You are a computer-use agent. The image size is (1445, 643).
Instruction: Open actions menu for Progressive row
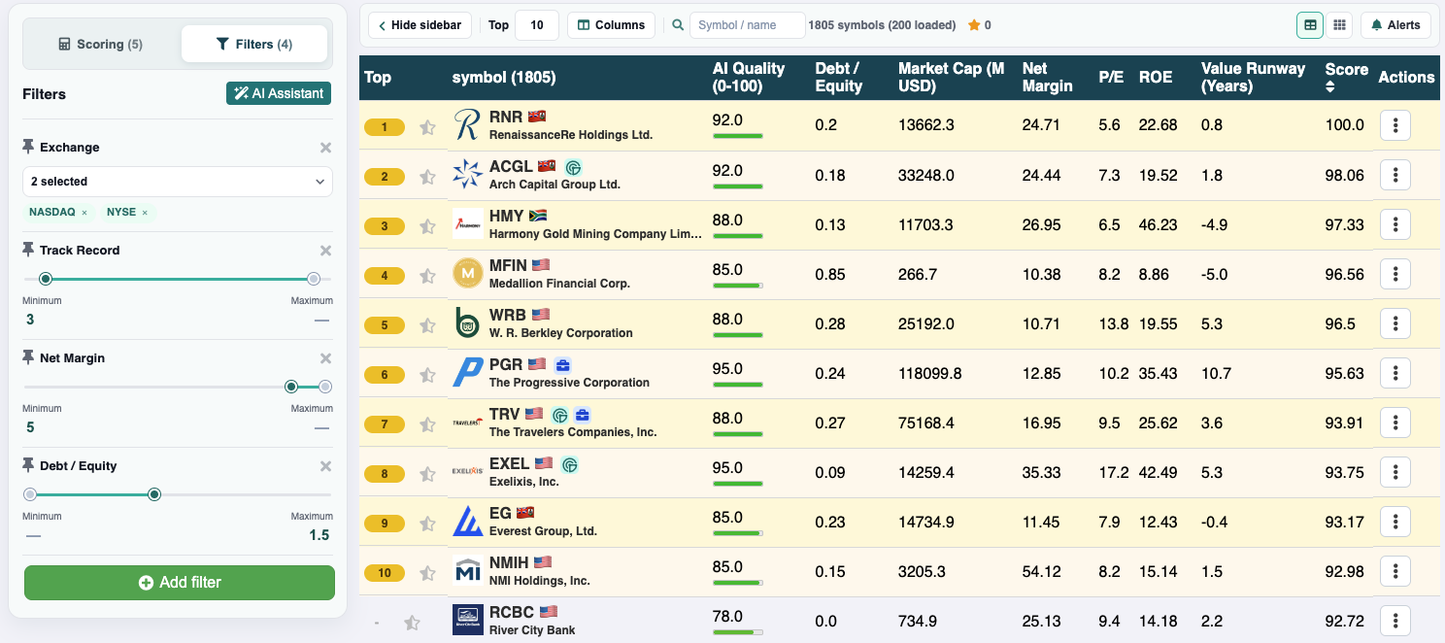point(1395,373)
